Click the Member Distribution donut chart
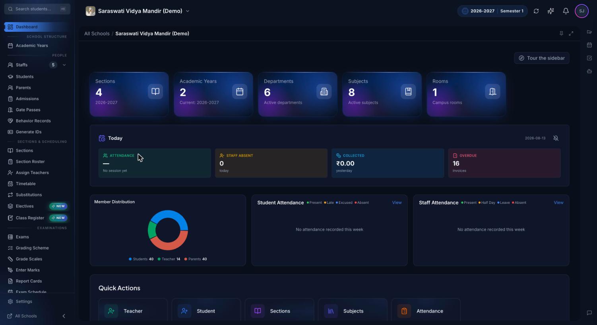The width and height of the screenshot is (597, 325). (x=168, y=230)
